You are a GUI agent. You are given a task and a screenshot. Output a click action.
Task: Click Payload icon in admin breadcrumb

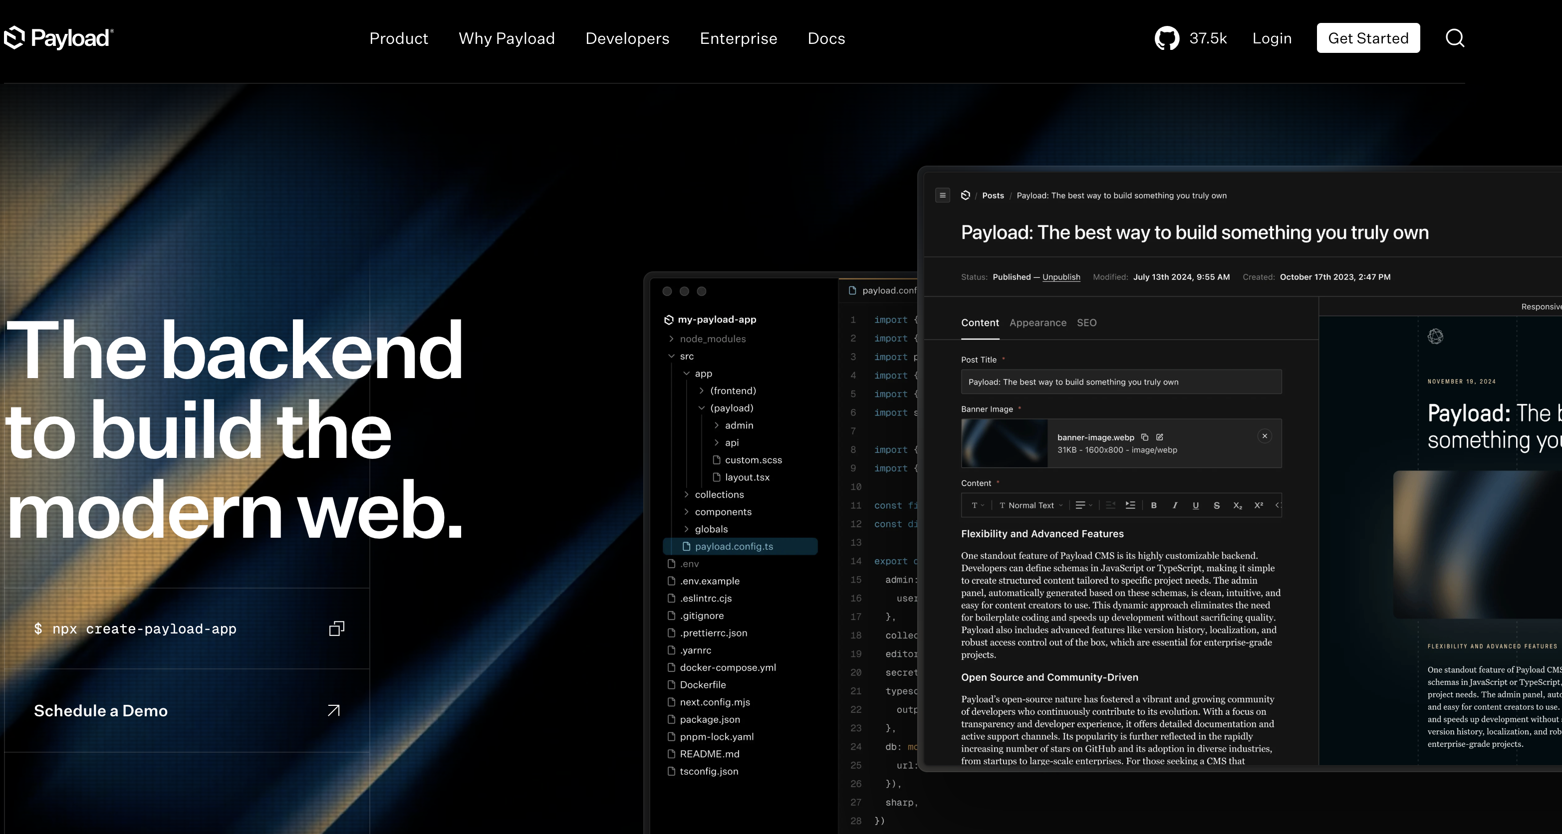pos(965,195)
